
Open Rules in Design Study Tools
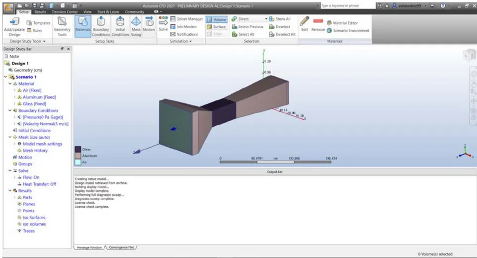pyautogui.click(x=34, y=30)
